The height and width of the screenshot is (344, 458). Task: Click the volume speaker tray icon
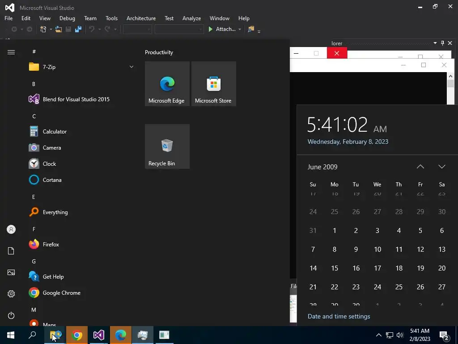tap(400, 335)
